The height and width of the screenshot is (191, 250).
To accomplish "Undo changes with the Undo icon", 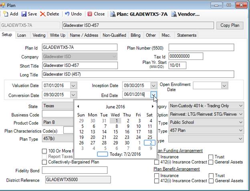I will 67,14.
